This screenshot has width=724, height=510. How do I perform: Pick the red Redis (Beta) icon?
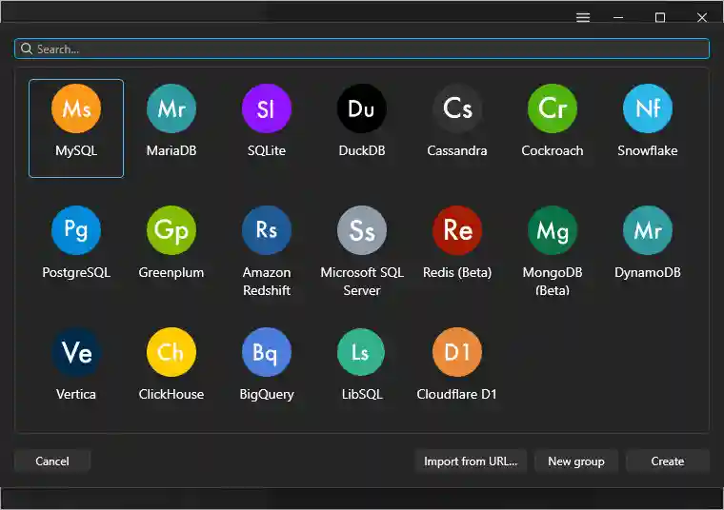[x=457, y=230]
